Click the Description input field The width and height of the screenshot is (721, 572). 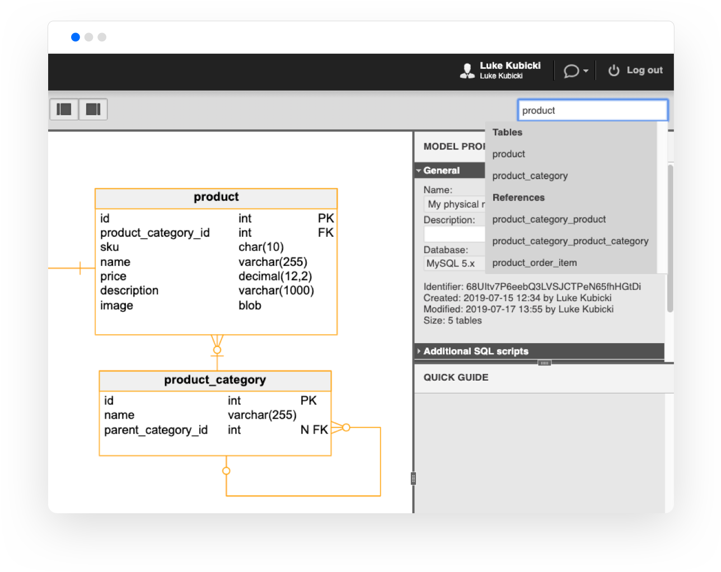click(x=455, y=234)
